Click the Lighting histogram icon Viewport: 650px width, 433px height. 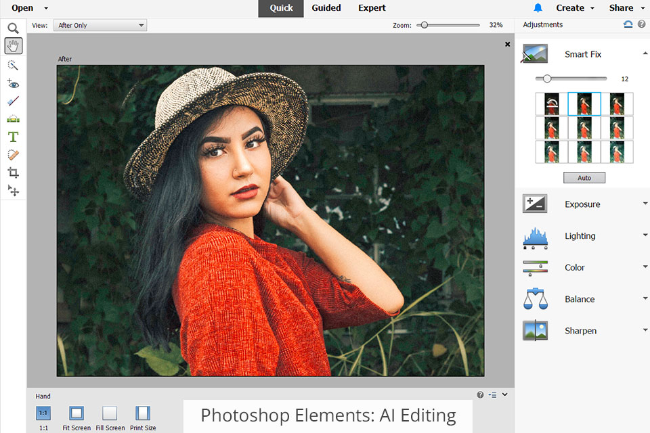click(x=535, y=238)
